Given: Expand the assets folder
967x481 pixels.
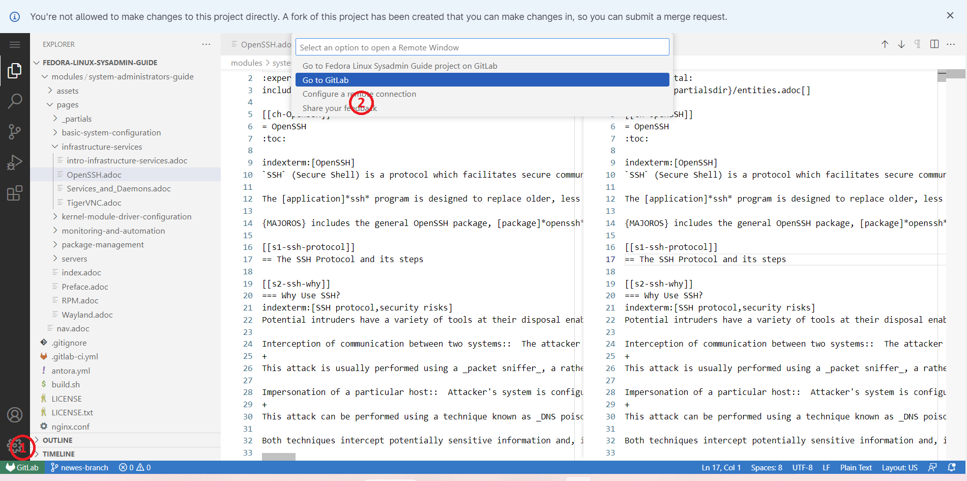Looking at the screenshot, I should [125, 91].
